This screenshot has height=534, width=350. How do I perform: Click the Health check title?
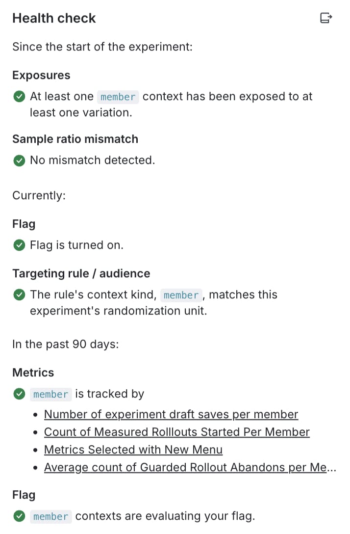pos(54,19)
